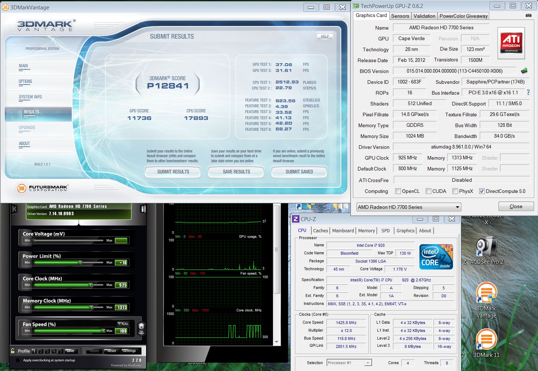
Task: Open the About tab in CPU-Z
Action: point(425,230)
